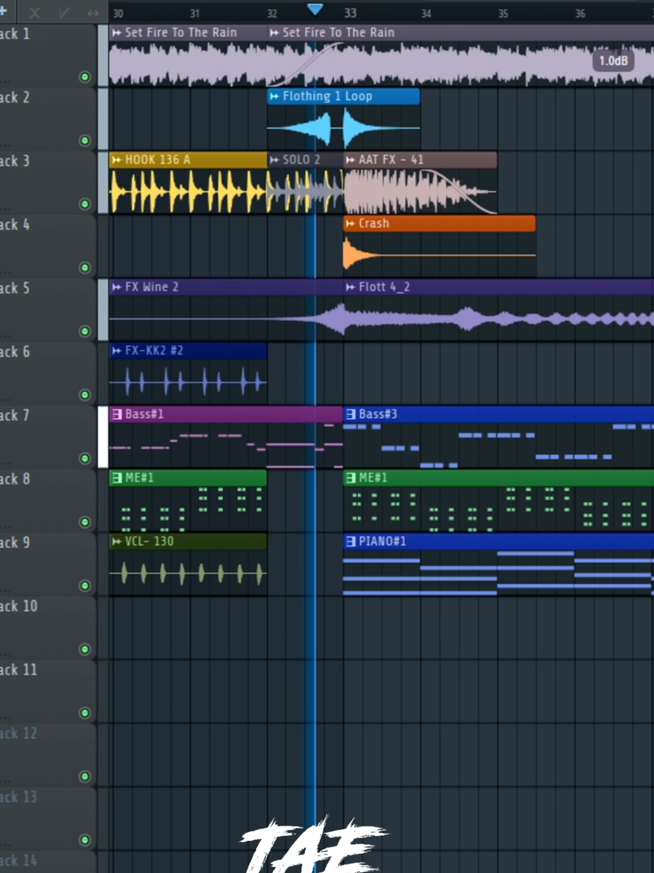
Task: Mute Track 11 with its green light
Action: click(85, 713)
